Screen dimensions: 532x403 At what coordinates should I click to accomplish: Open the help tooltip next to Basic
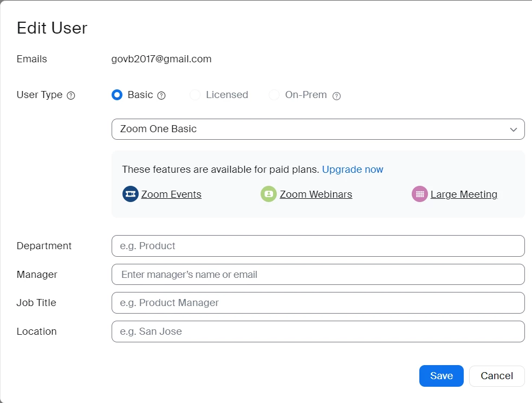[x=161, y=96]
